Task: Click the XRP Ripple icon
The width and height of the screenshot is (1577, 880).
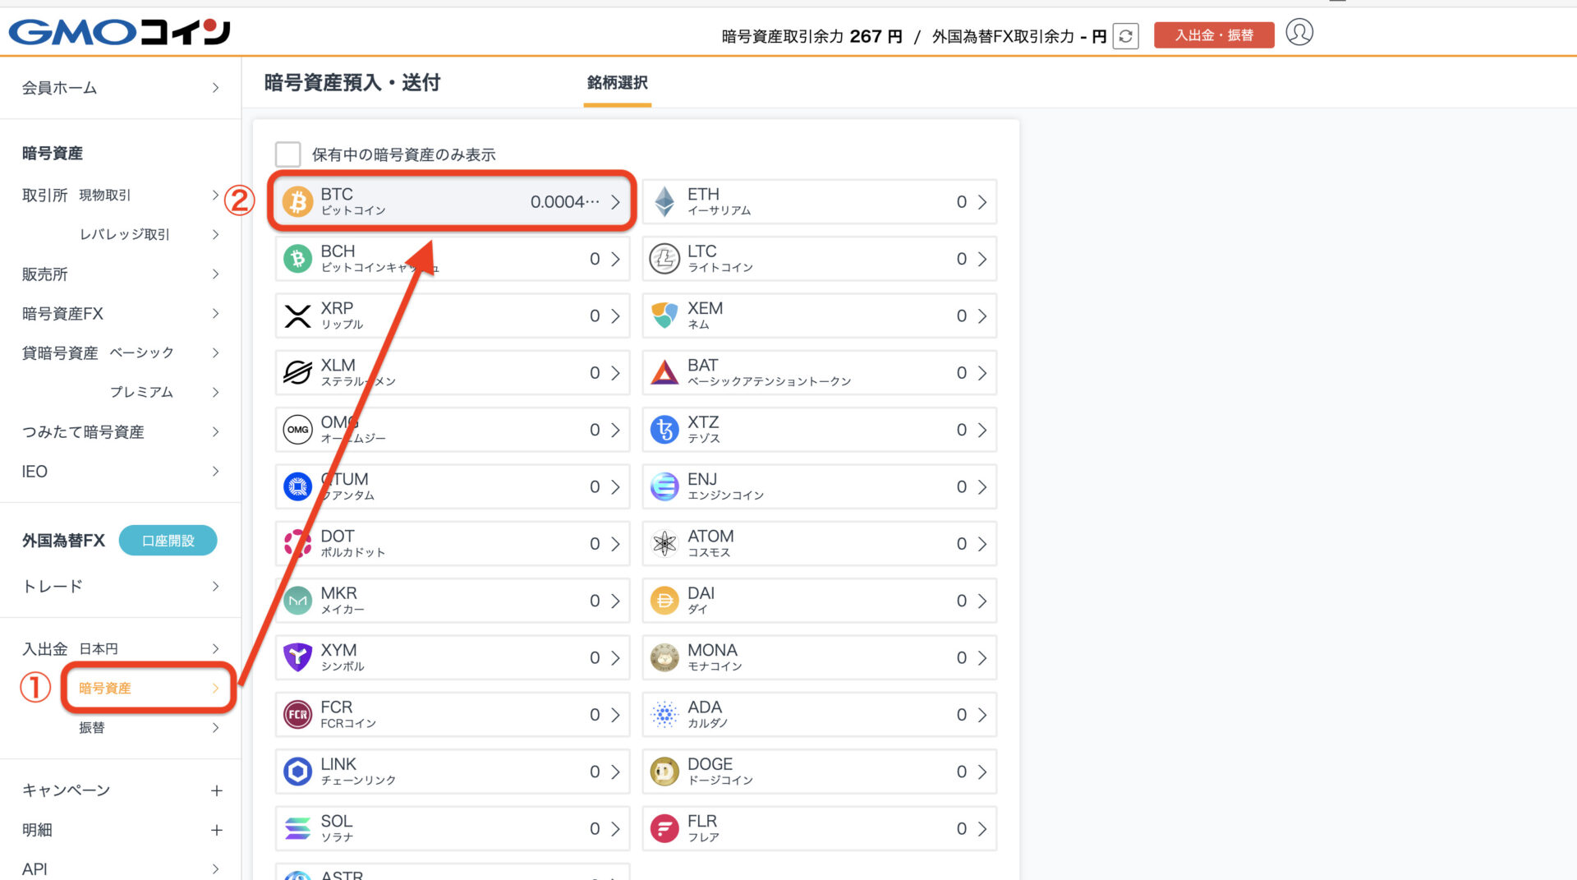Action: point(297,316)
